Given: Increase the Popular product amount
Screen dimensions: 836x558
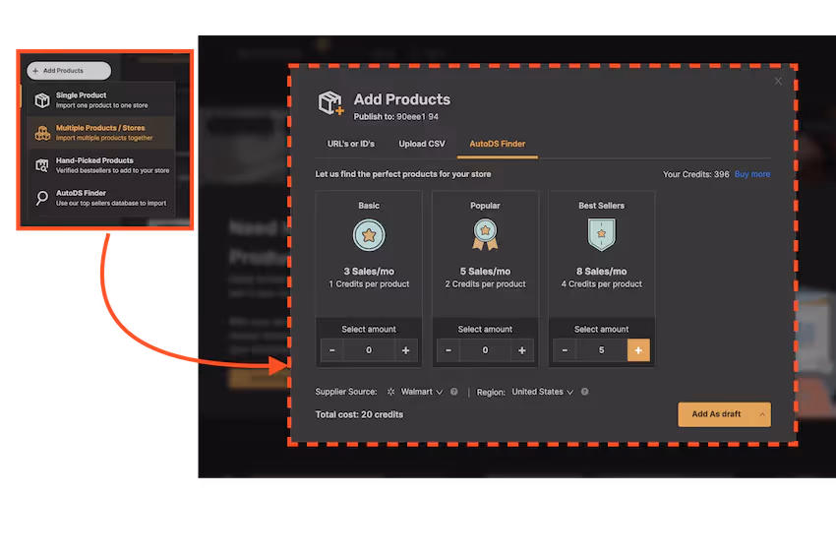Looking at the screenshot, I should [x=522, y=350].
